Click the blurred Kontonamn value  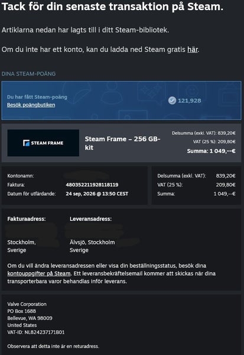[x=87, y=176]
